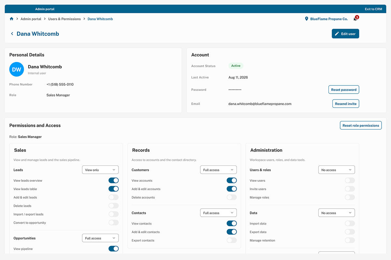391x260 pixels.
Task: Enable Delete accounts switch
Action: click(x=232, y=197)
